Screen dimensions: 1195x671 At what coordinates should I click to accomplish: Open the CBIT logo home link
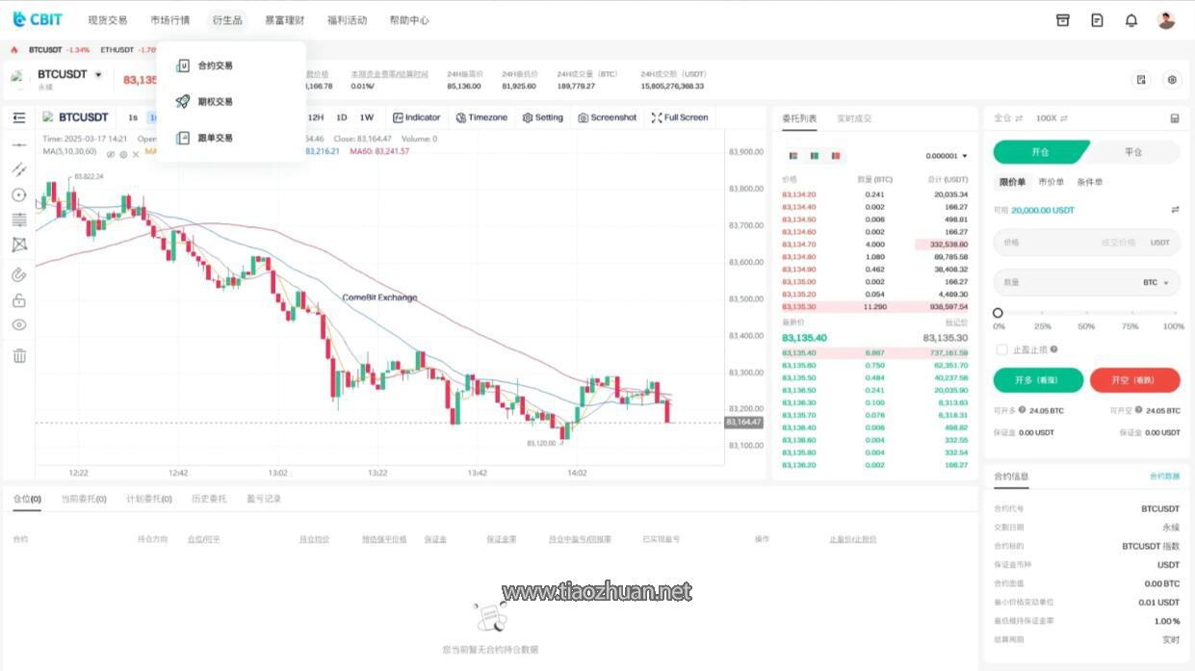(x=38, y=19)
